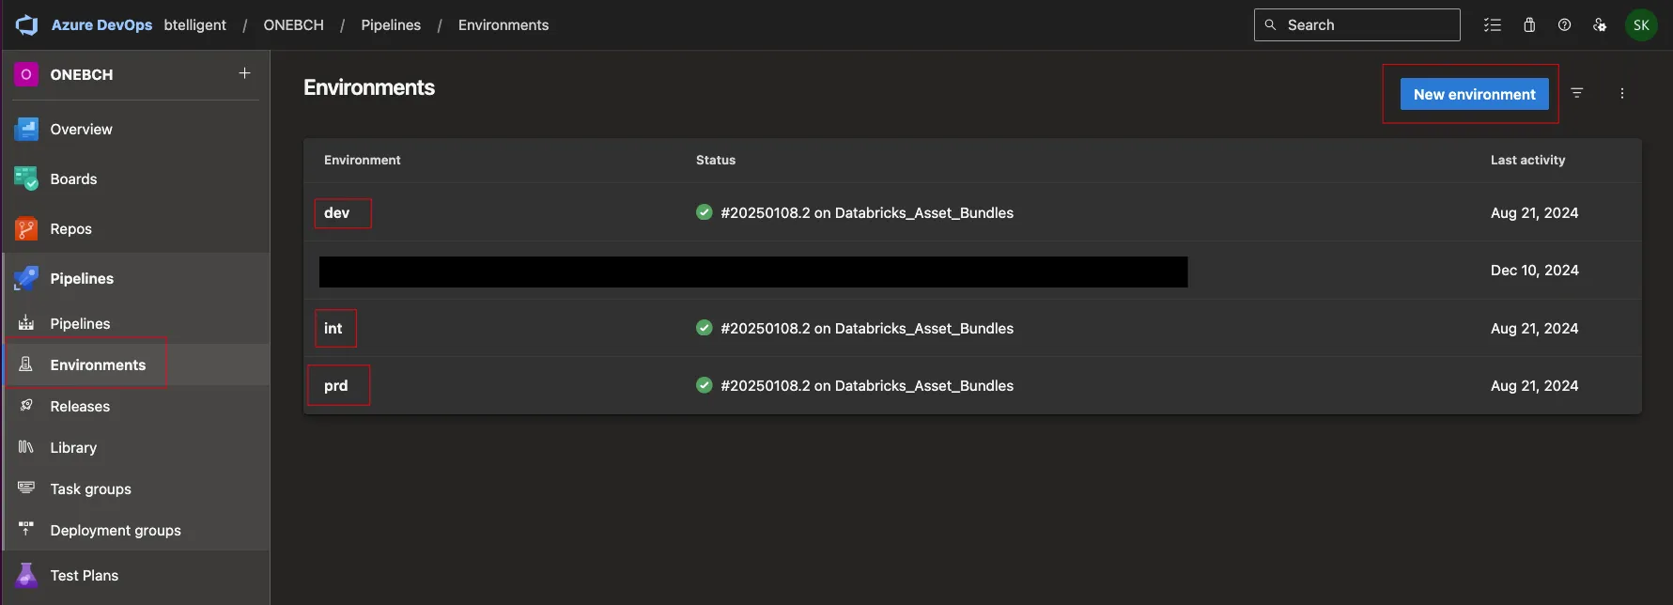Viewport: 1673px width, 605px height.
Task: Open the prd environment
Action: [336, 386]
